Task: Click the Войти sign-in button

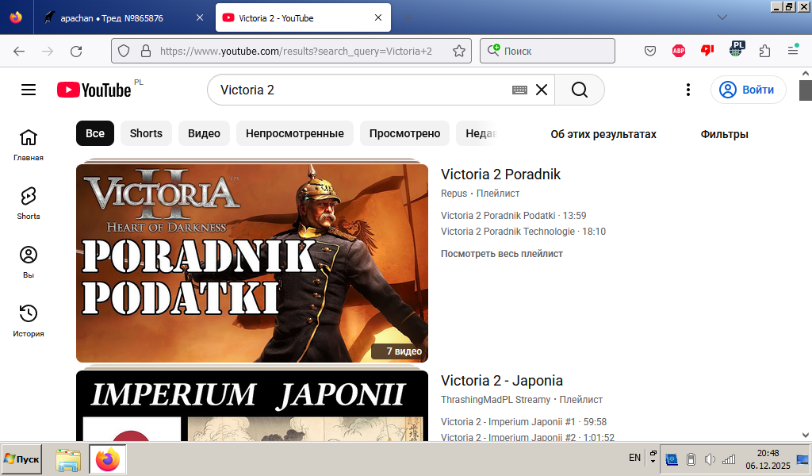Action: click(x=748, y=90)
